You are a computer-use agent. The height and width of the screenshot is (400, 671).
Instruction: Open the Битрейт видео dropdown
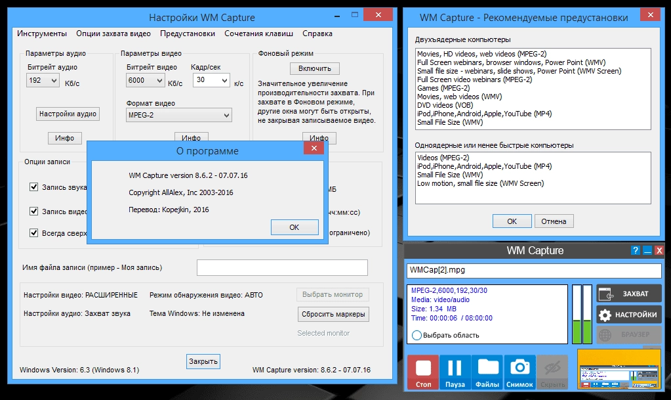click(146, 80)
